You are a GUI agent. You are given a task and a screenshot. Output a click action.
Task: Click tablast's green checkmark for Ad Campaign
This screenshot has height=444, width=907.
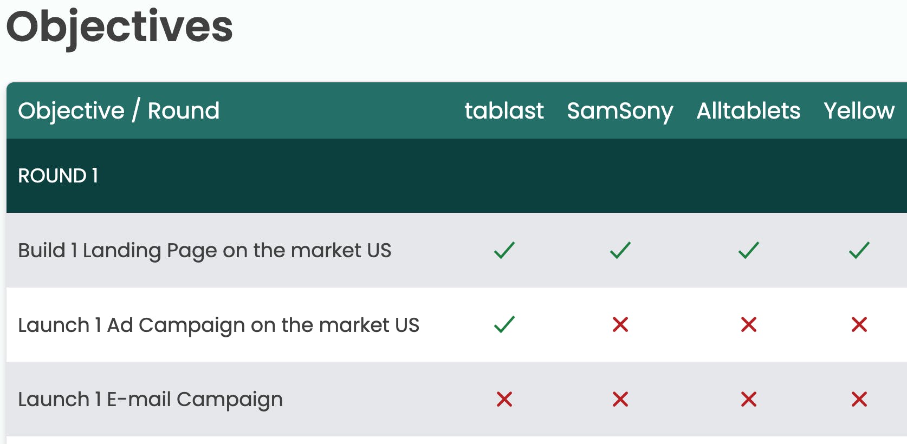504,324
